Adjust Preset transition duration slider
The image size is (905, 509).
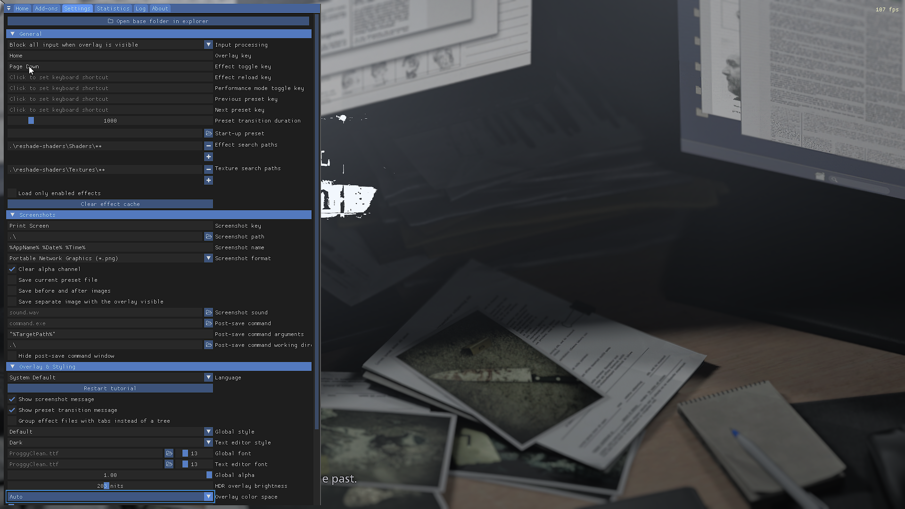110,121
